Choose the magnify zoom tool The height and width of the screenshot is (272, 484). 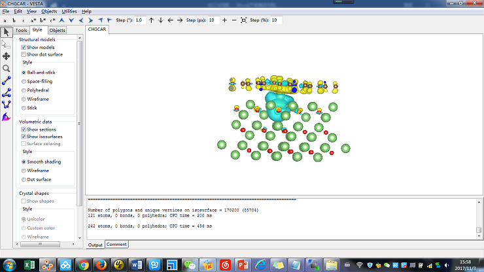[x=7, y=68]
